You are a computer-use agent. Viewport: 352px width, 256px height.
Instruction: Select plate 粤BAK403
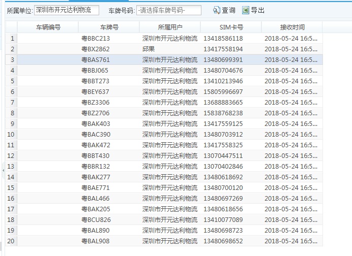pos(96,124)
